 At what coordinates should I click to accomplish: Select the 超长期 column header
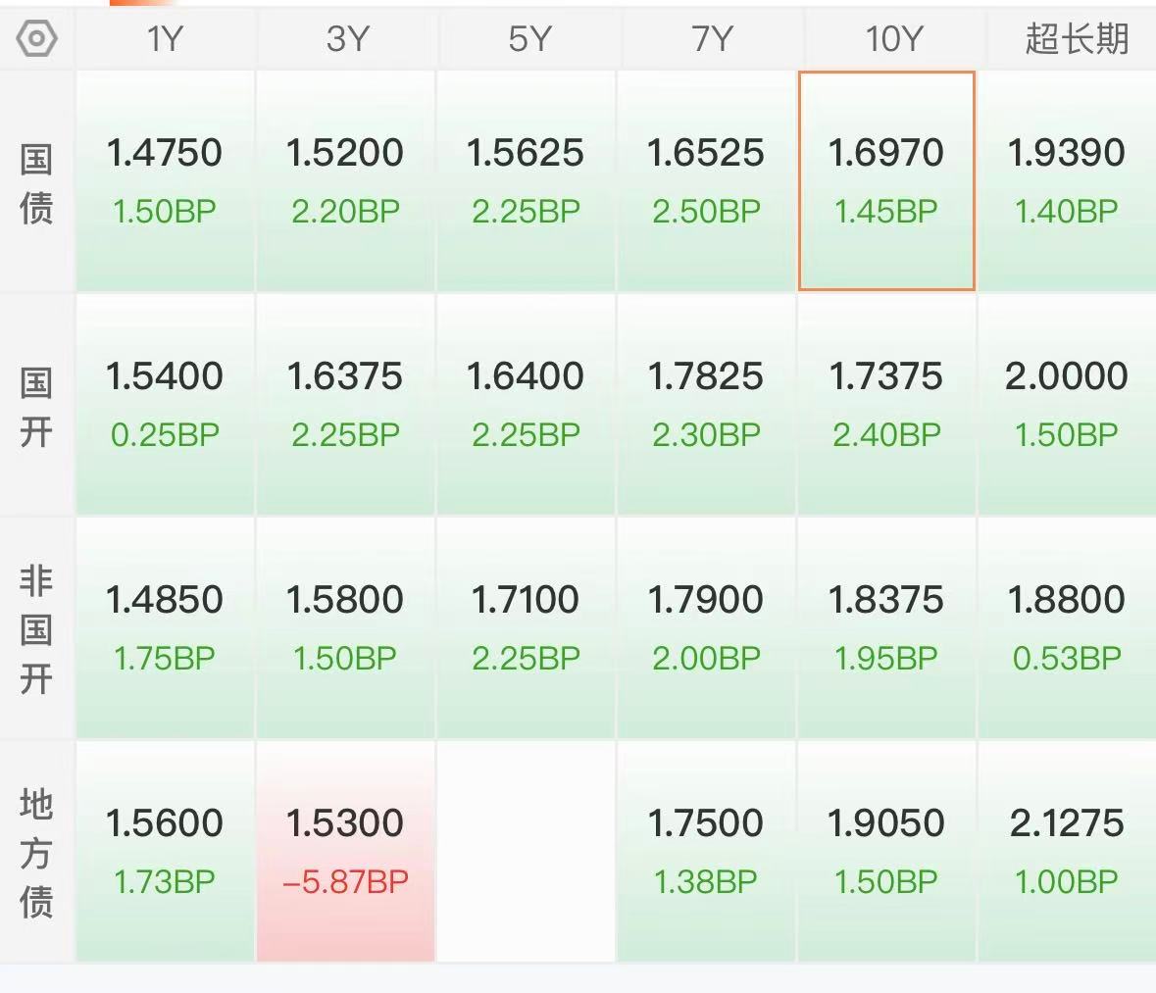pyautogui.click(x=1077, y=38)
